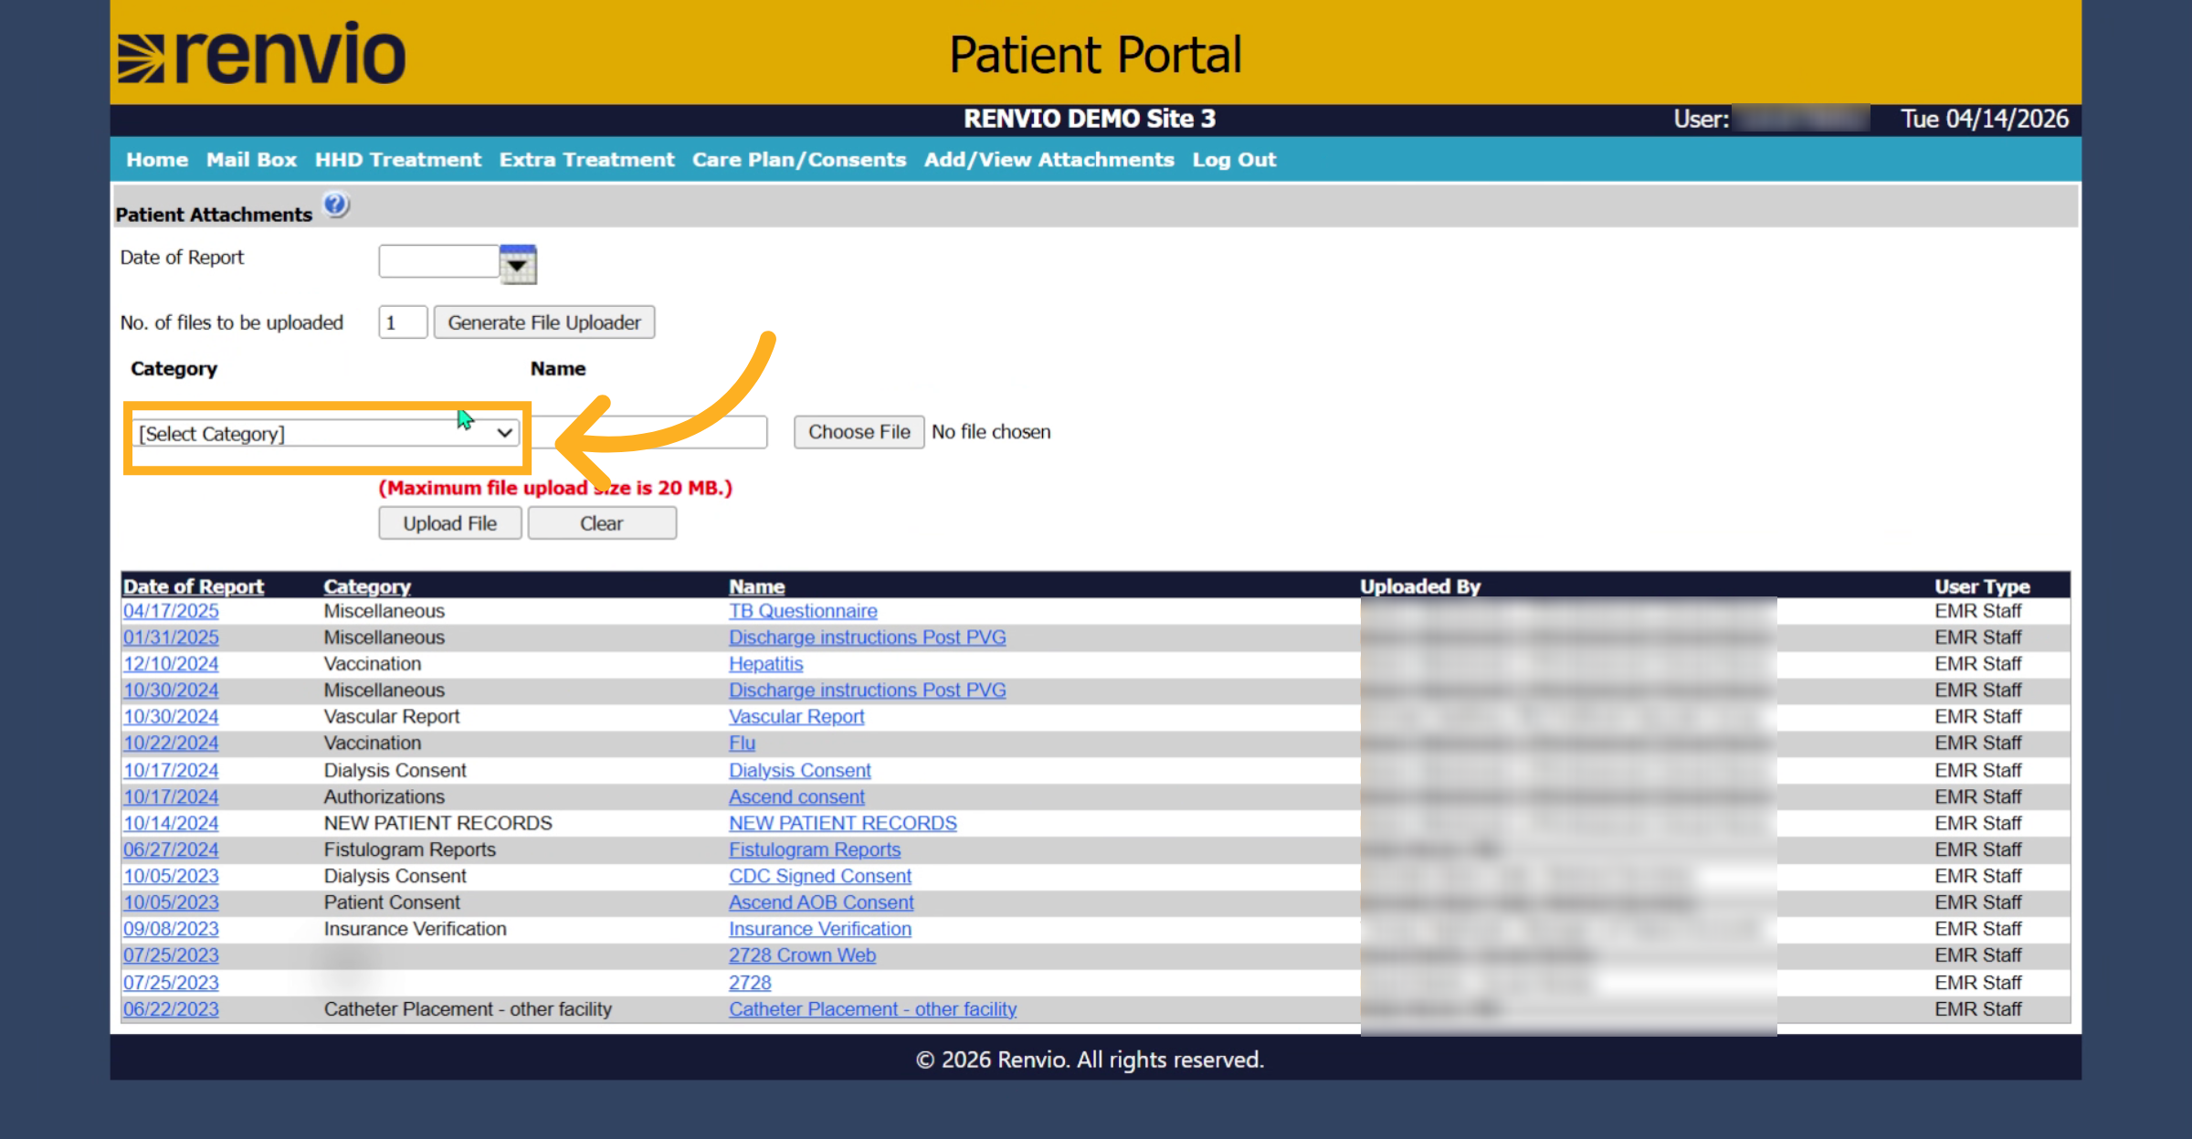Expand the Select Category dropdown
The image size is (2192, 1139).
click(327, 433)
